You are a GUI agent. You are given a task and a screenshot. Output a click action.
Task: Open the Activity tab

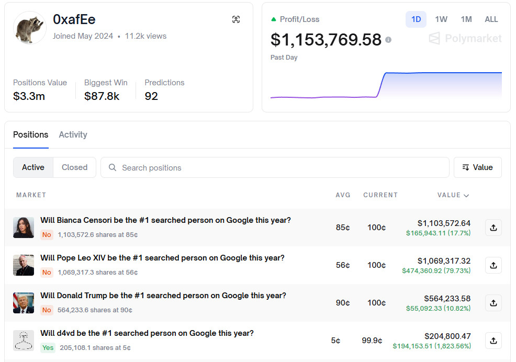(73, 134)
